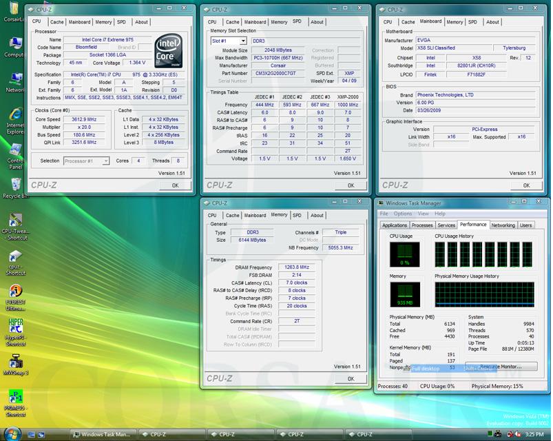The image size is (553, 441).
Task: Expand the Slot #1 memory slot dropdown
Action: (228, 41)
